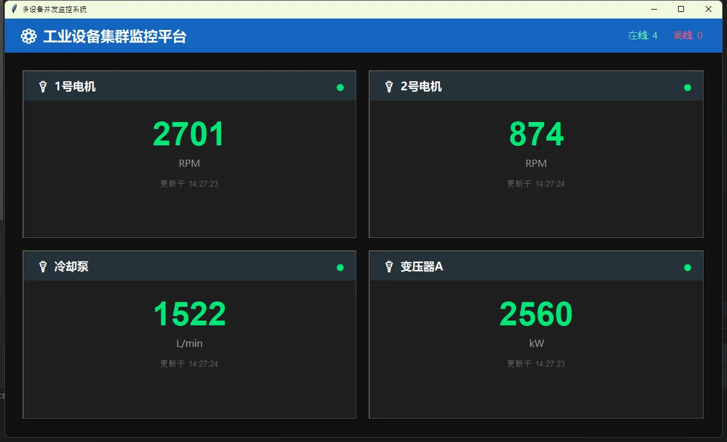This screenshot has height=442, width=727.
Task: Click the 1号电机 device icon
Action: (x=42, y=87)
